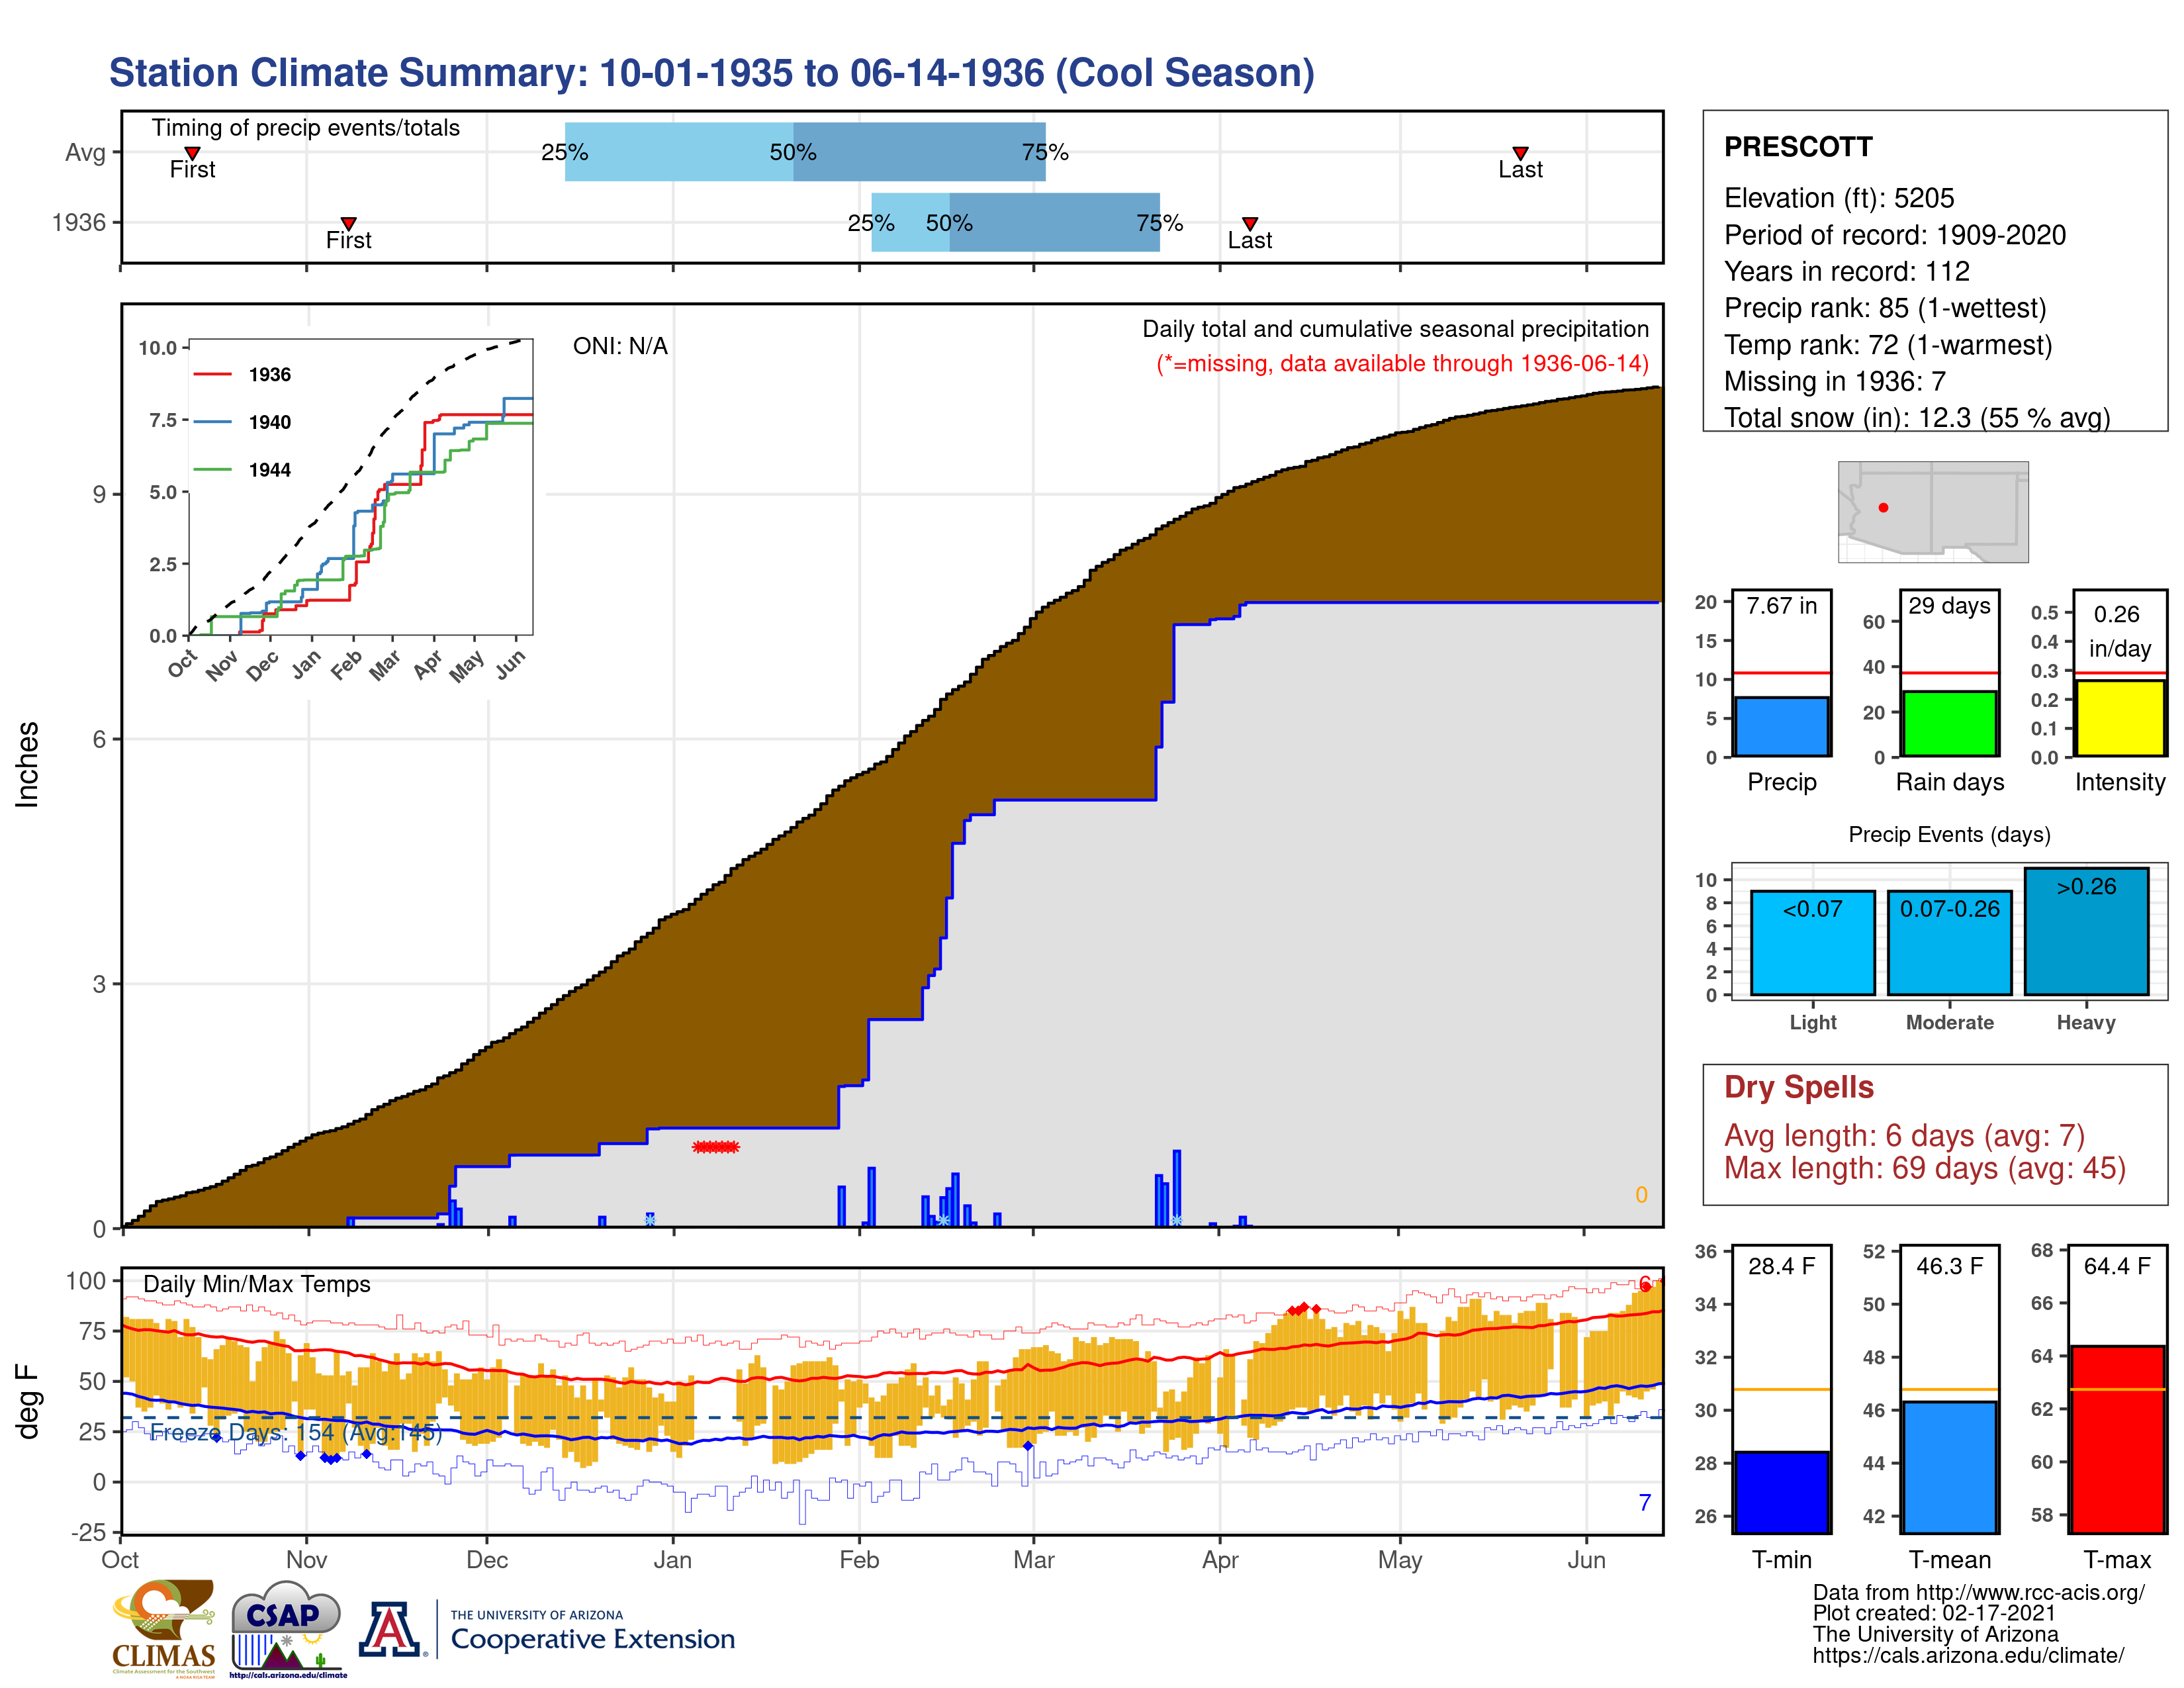The image size is (2184, 1688).
Task: Click the green Rain days bar
Action: [1949, 724]
